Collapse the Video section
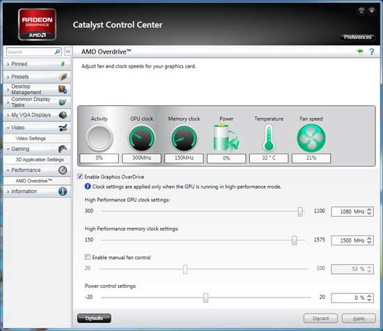 point(8,128)
